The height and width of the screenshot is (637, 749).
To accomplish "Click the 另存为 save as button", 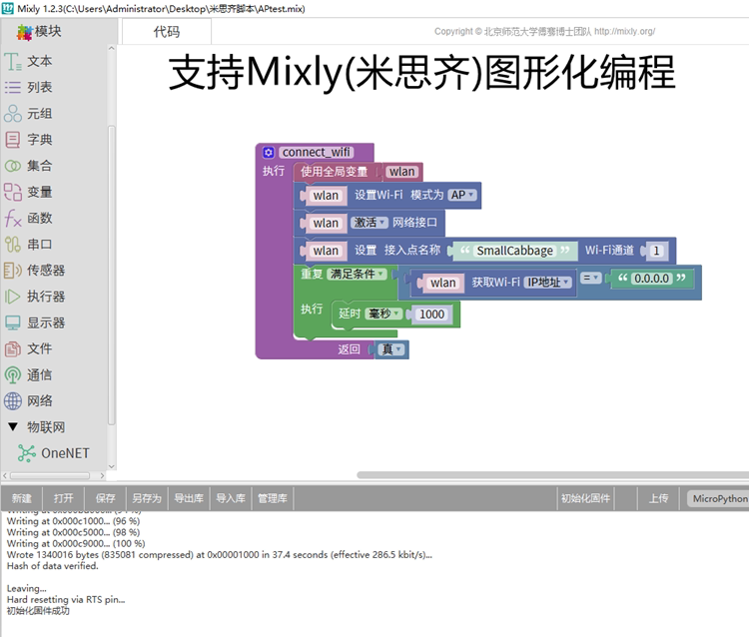I will [147, 498].
